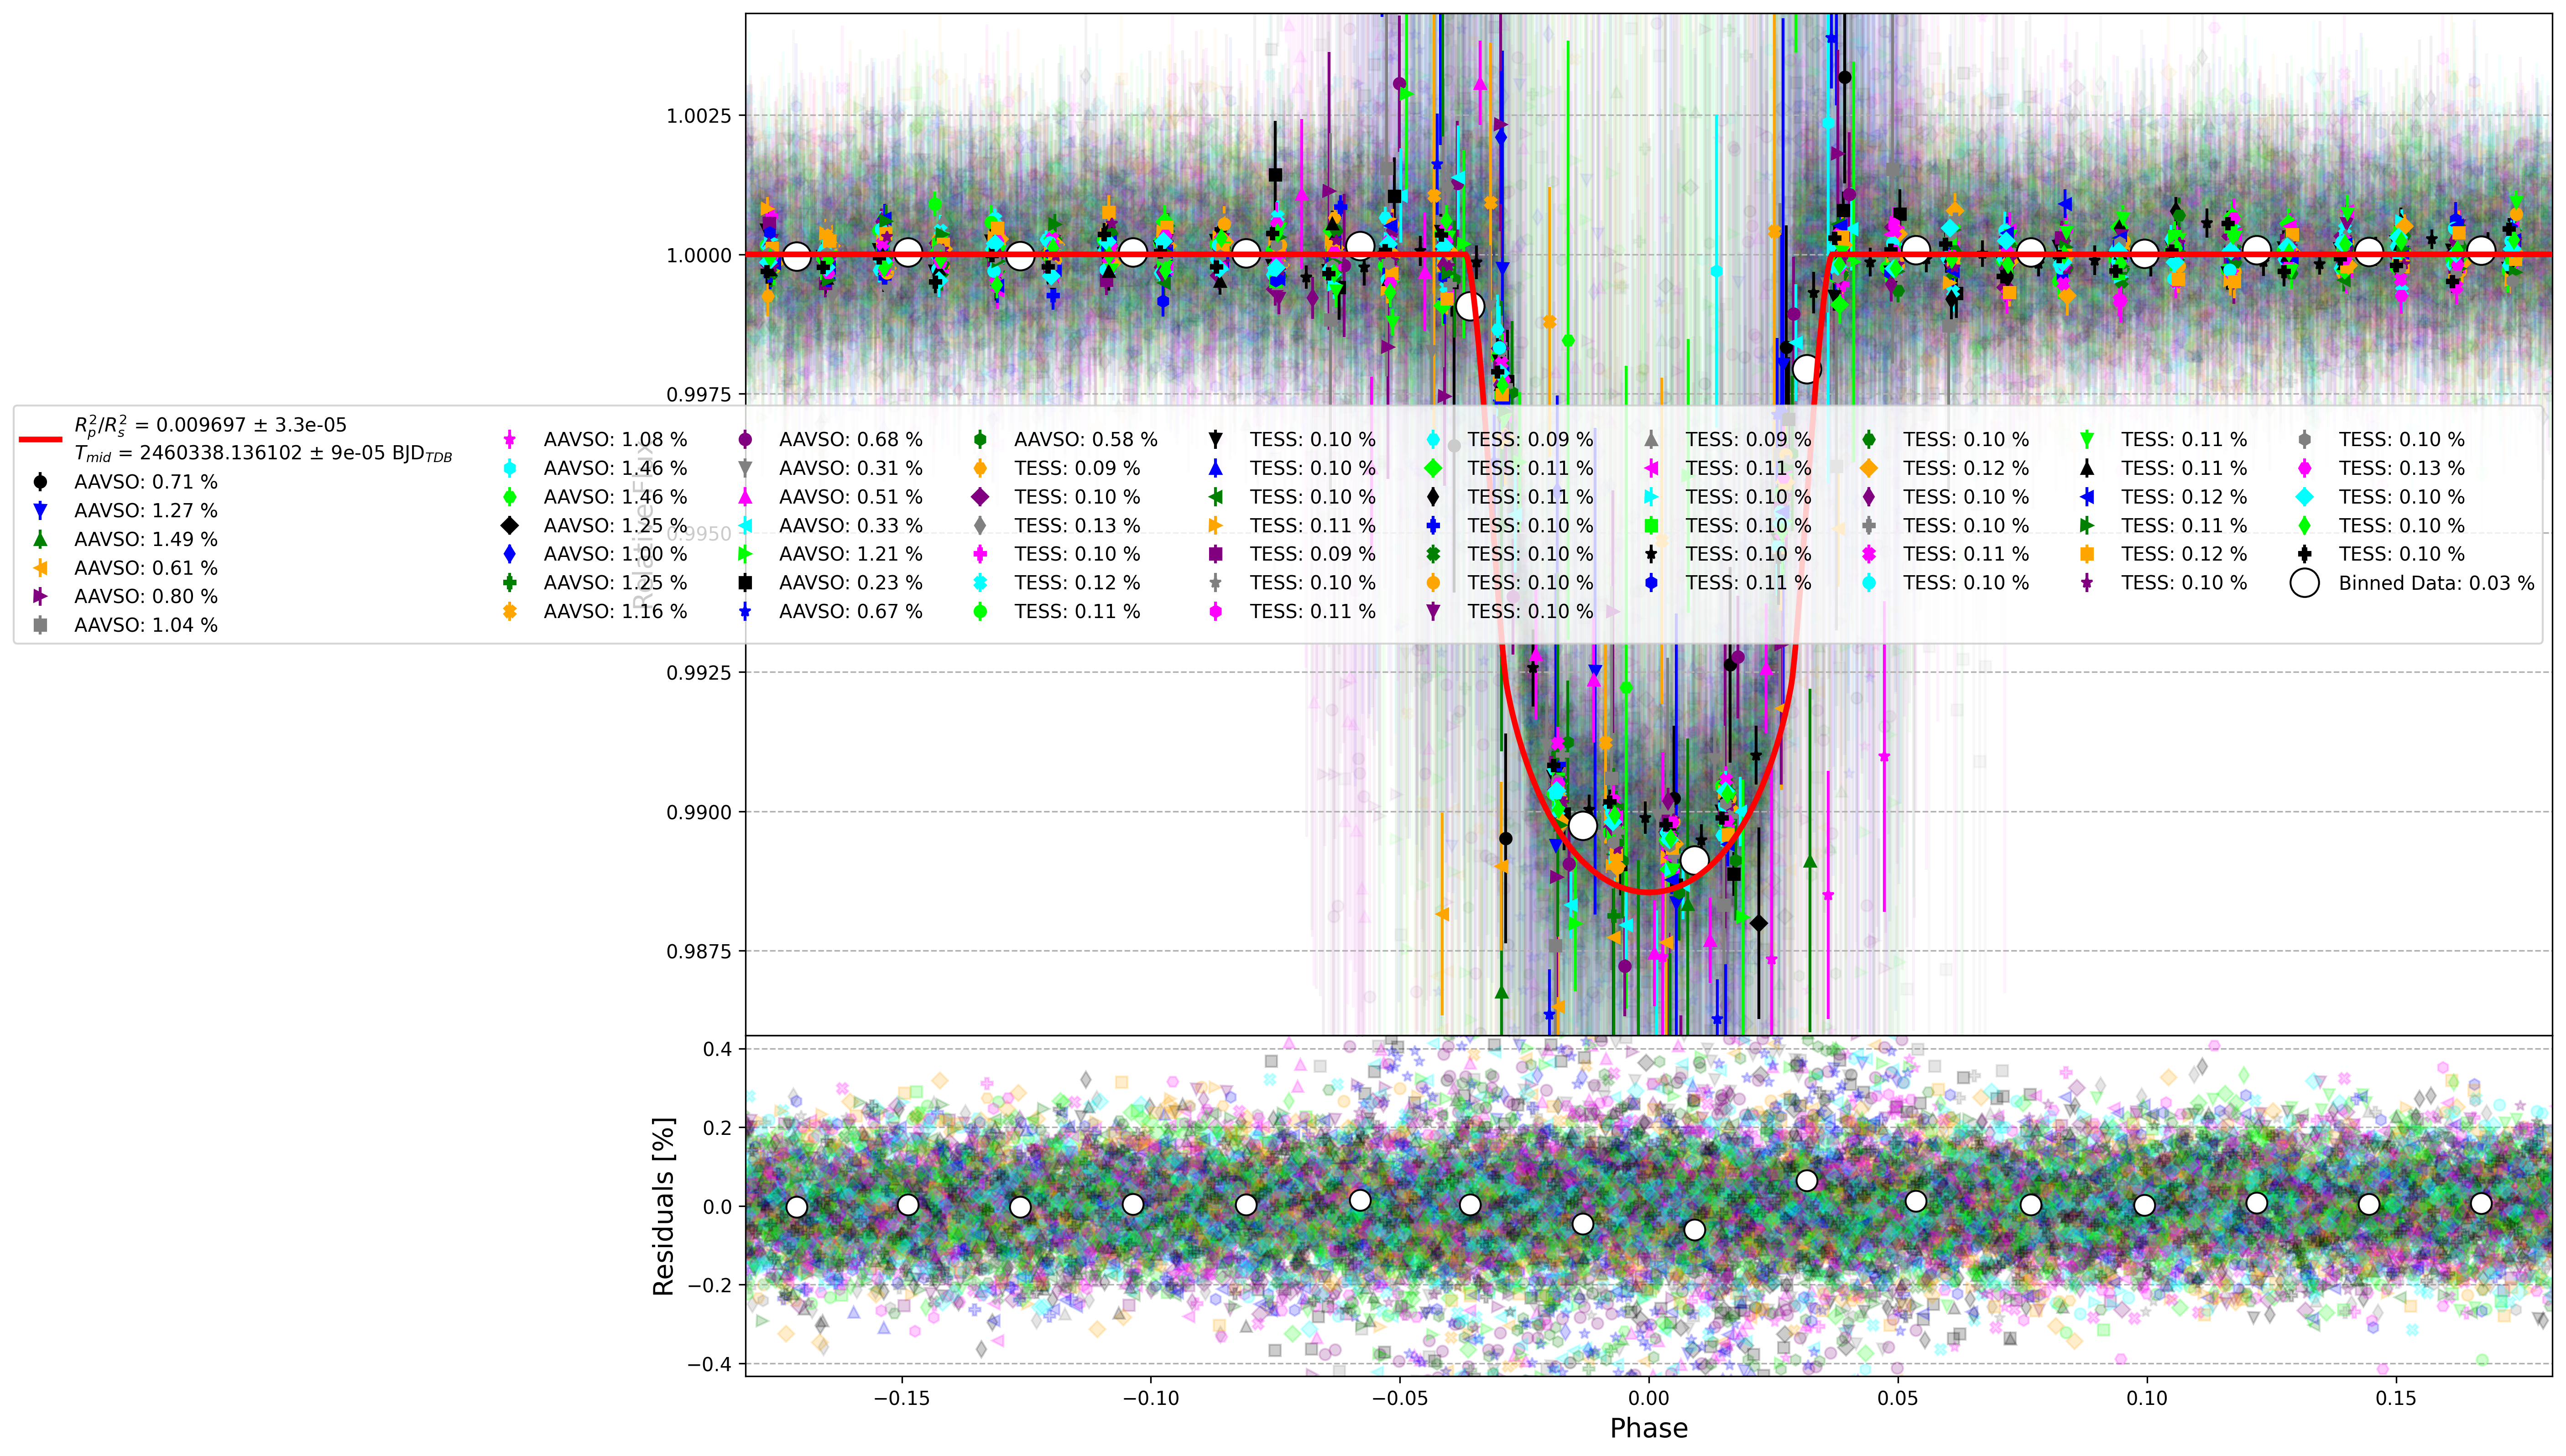Click legend entry 'AAVSO: 0.71 %'

[145, 482]
